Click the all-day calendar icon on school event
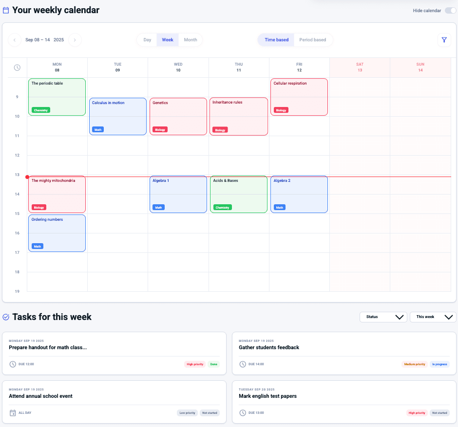The width and height of the screenshot is (458, 427). click(13, 413)
